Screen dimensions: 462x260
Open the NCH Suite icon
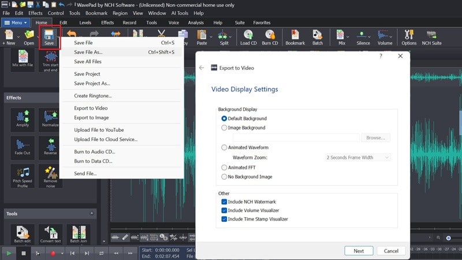coord(431,38)
